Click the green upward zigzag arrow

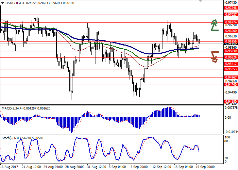pos(214,26)
